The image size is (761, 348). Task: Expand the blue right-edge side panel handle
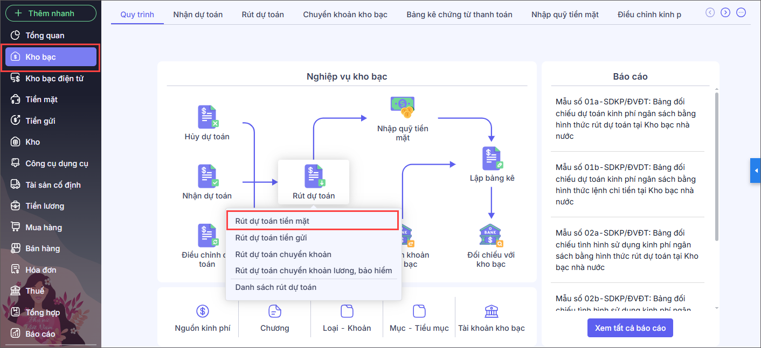(x=756, y=171)
